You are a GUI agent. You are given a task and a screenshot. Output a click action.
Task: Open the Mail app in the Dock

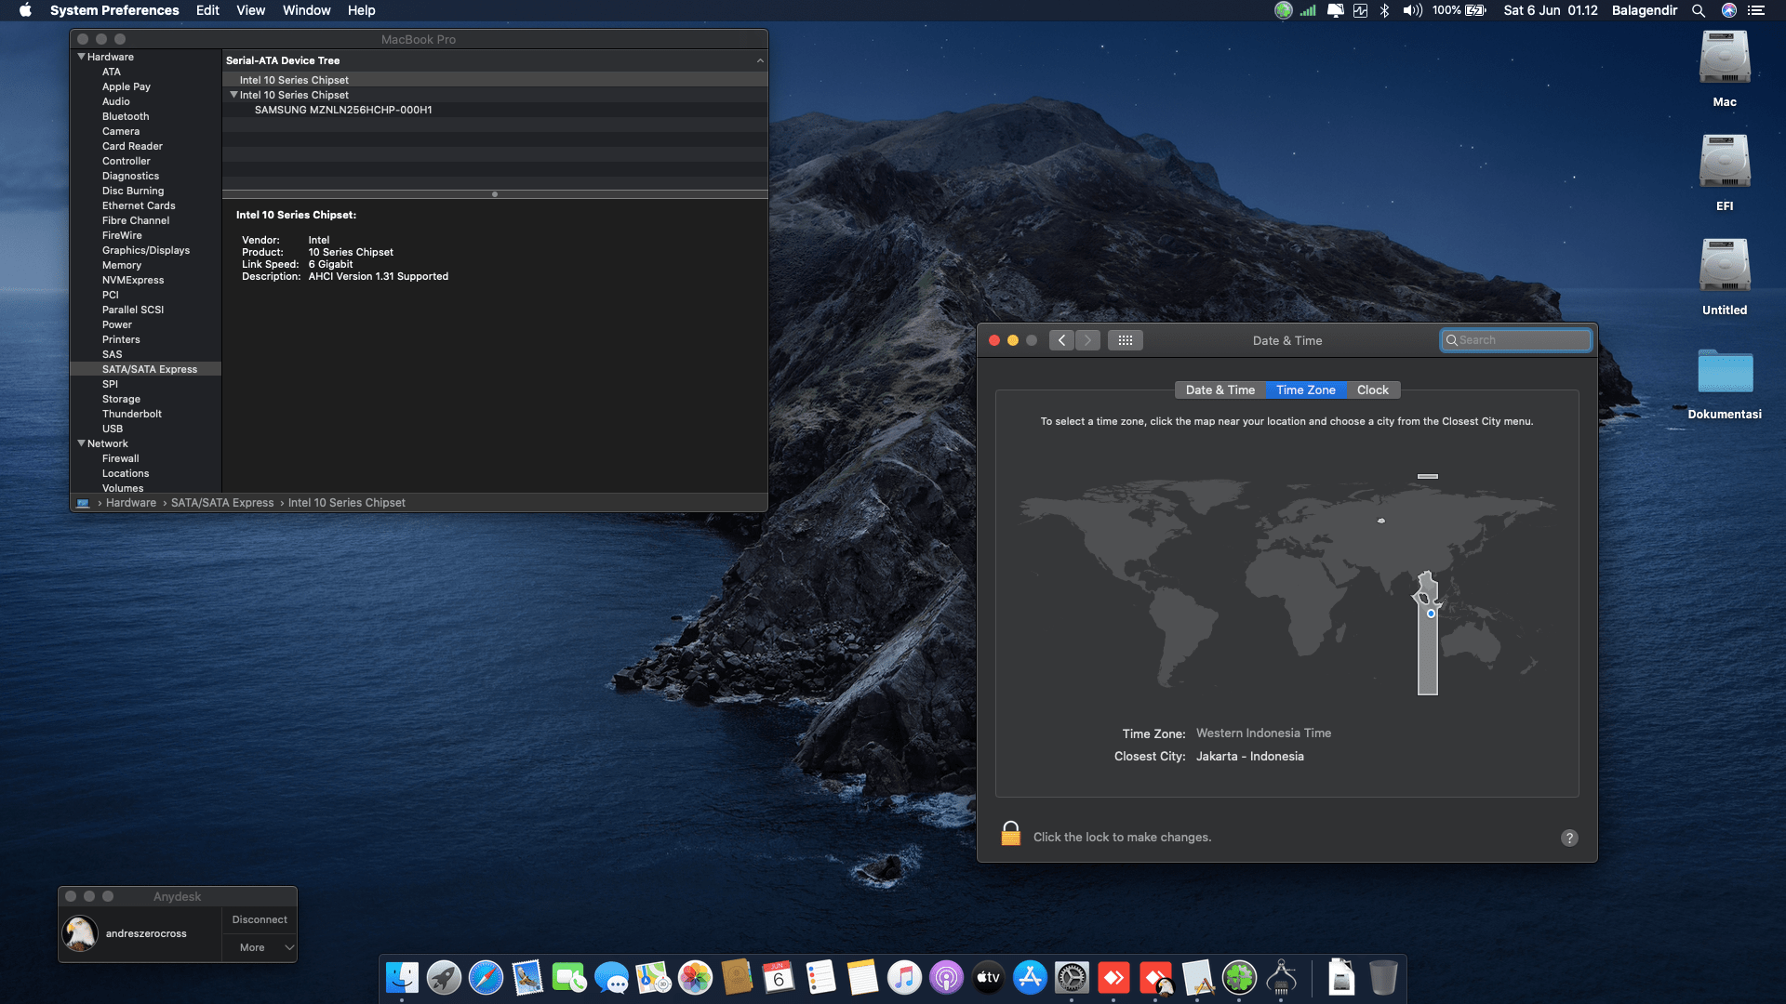click(527, 977)
